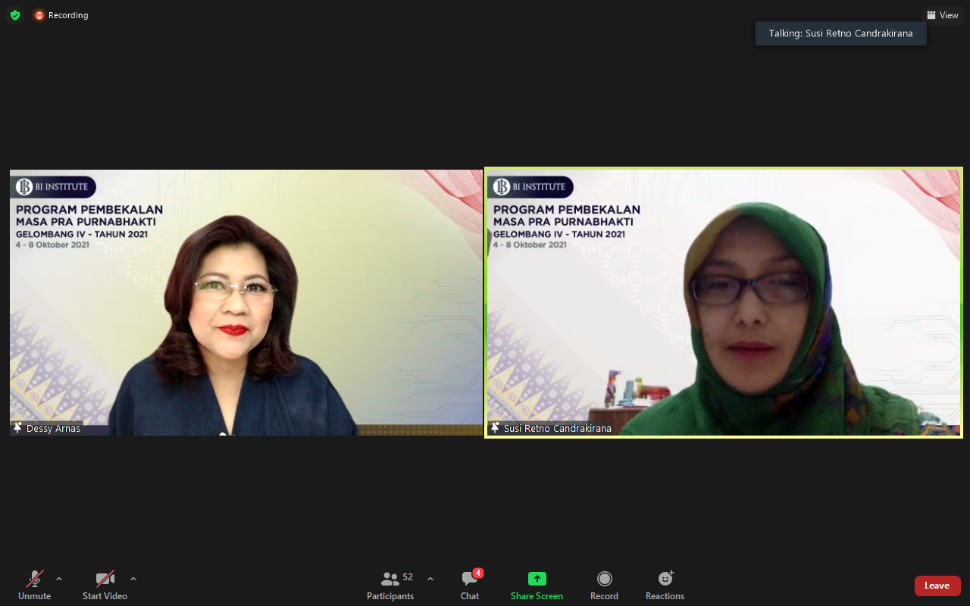Screen dimensions: 970x606
Task: Open the Participants panel
Action: click(390, 585)
